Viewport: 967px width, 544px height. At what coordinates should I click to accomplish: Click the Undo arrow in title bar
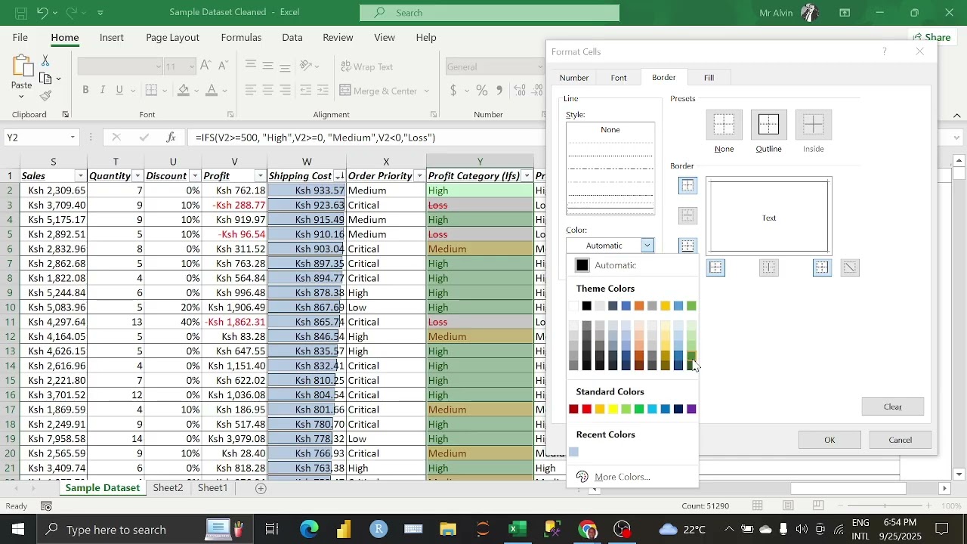[x=42, y=13]
